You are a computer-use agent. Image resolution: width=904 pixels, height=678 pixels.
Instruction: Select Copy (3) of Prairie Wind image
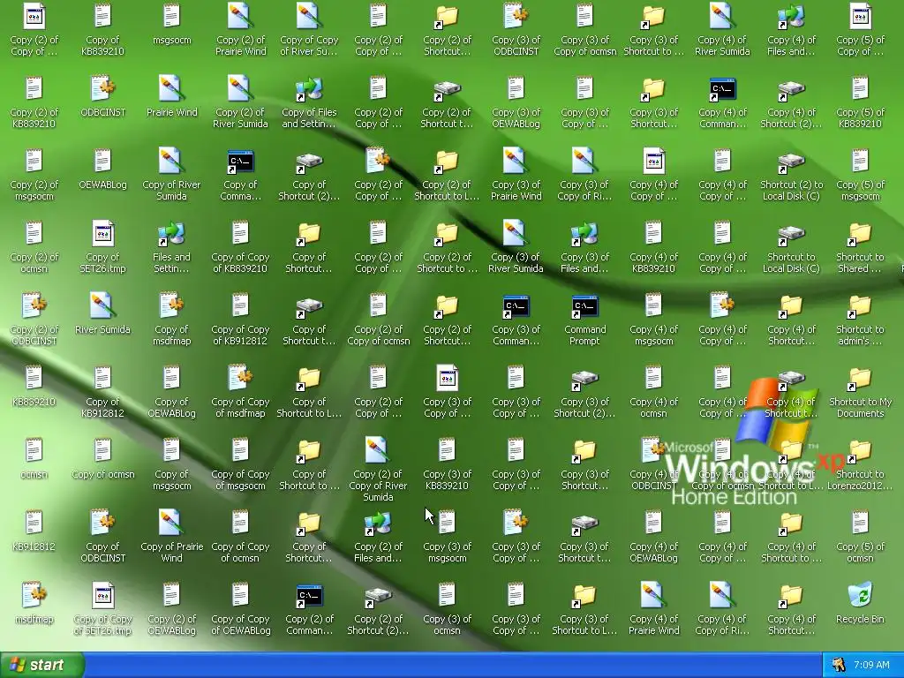(516, 162)
